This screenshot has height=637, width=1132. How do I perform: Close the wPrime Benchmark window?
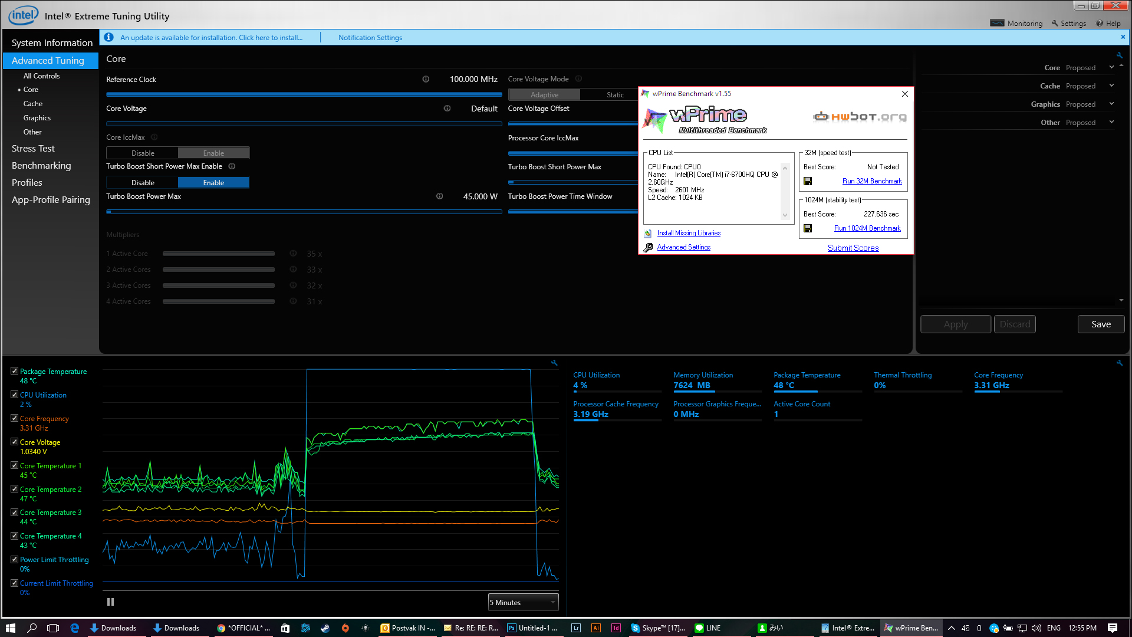click(905, 94)
